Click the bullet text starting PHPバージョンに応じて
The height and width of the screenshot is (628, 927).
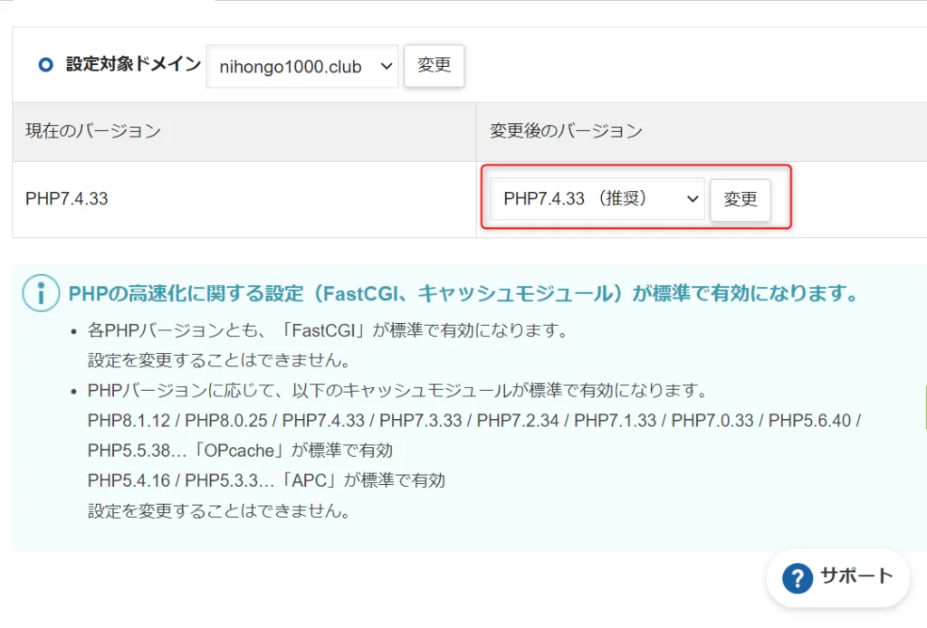pos(397,391)
